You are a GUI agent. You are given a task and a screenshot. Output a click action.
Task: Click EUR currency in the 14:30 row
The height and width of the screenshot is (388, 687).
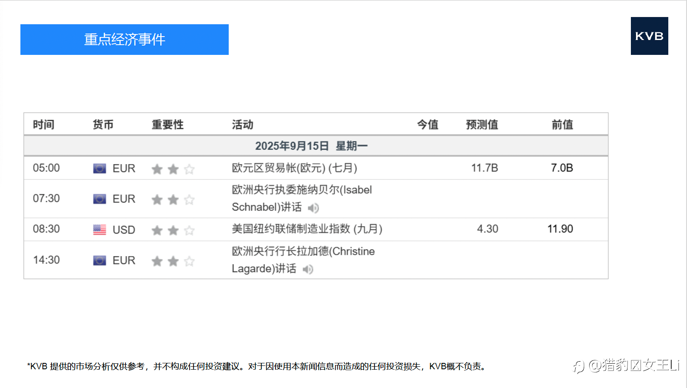(x=124, y=260)
